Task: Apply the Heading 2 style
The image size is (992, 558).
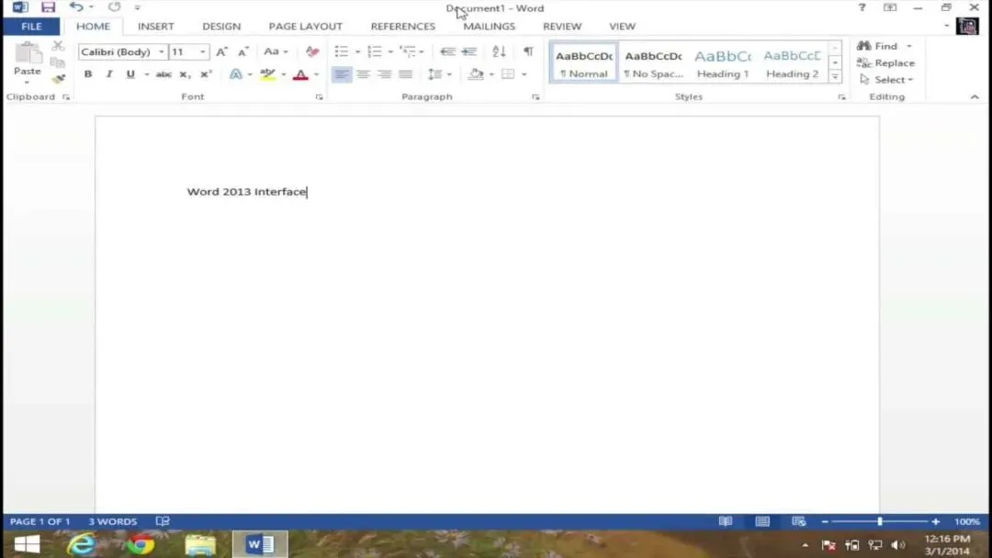Action: (792, 63)
